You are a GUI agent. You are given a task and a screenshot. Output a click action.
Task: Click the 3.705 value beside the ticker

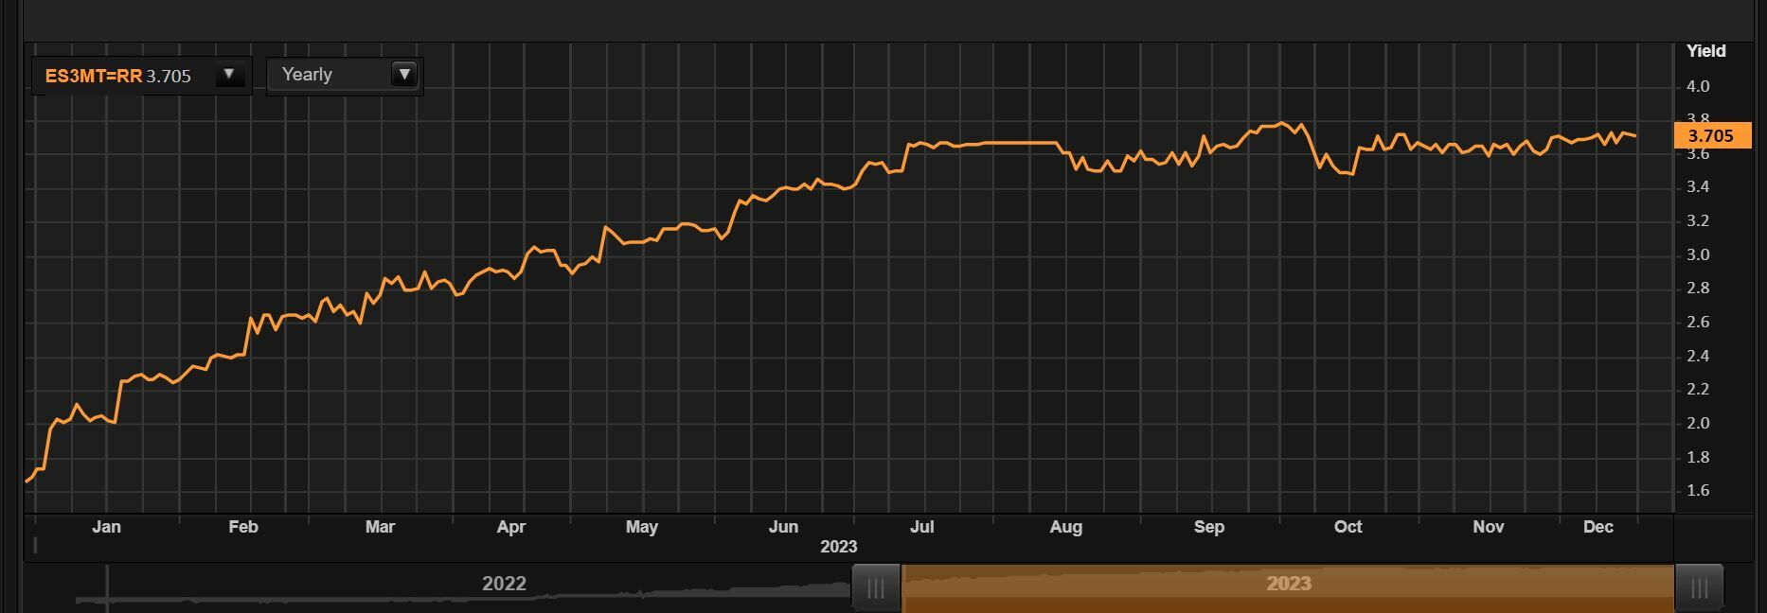[x=169, y=76]
